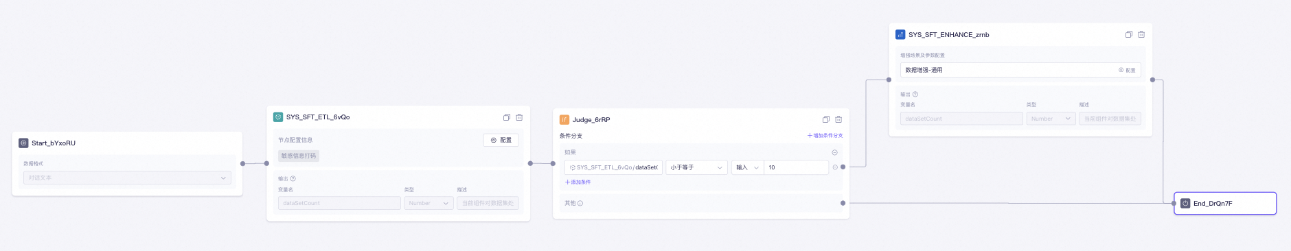Screen dimensions: 1291x251
Task: Click End_DrQn7F node input connector dot
Action: pyautogui.click(x=1174, y=203)
